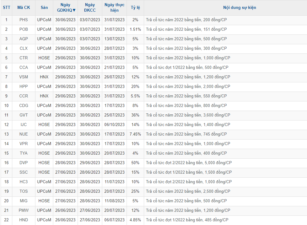The height and width of the screenshot is (225, 307).
Task: Select the CTR stock ticker
Action: tap(23, 58)
